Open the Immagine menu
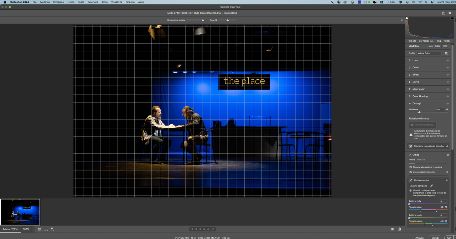This screenshot has height=239, width=456. tap(58, 2)
